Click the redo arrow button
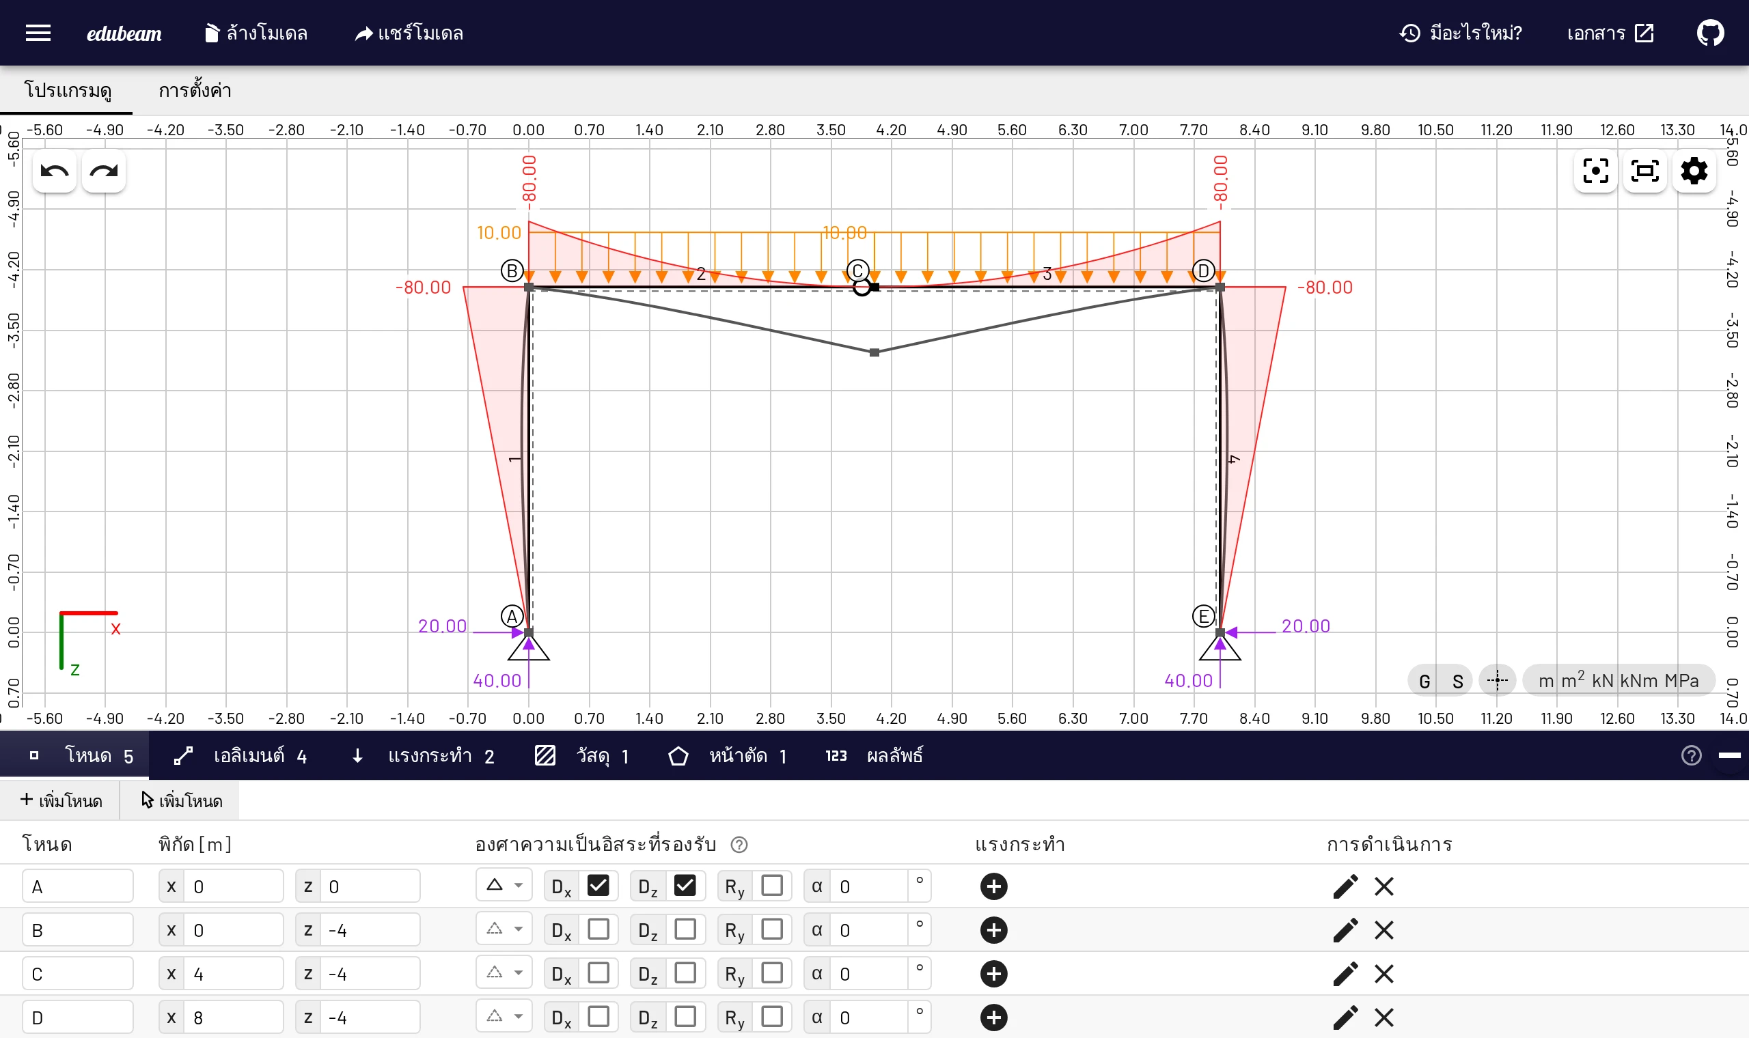This screenshot has height=1038, width=1749. click(104, 171)
